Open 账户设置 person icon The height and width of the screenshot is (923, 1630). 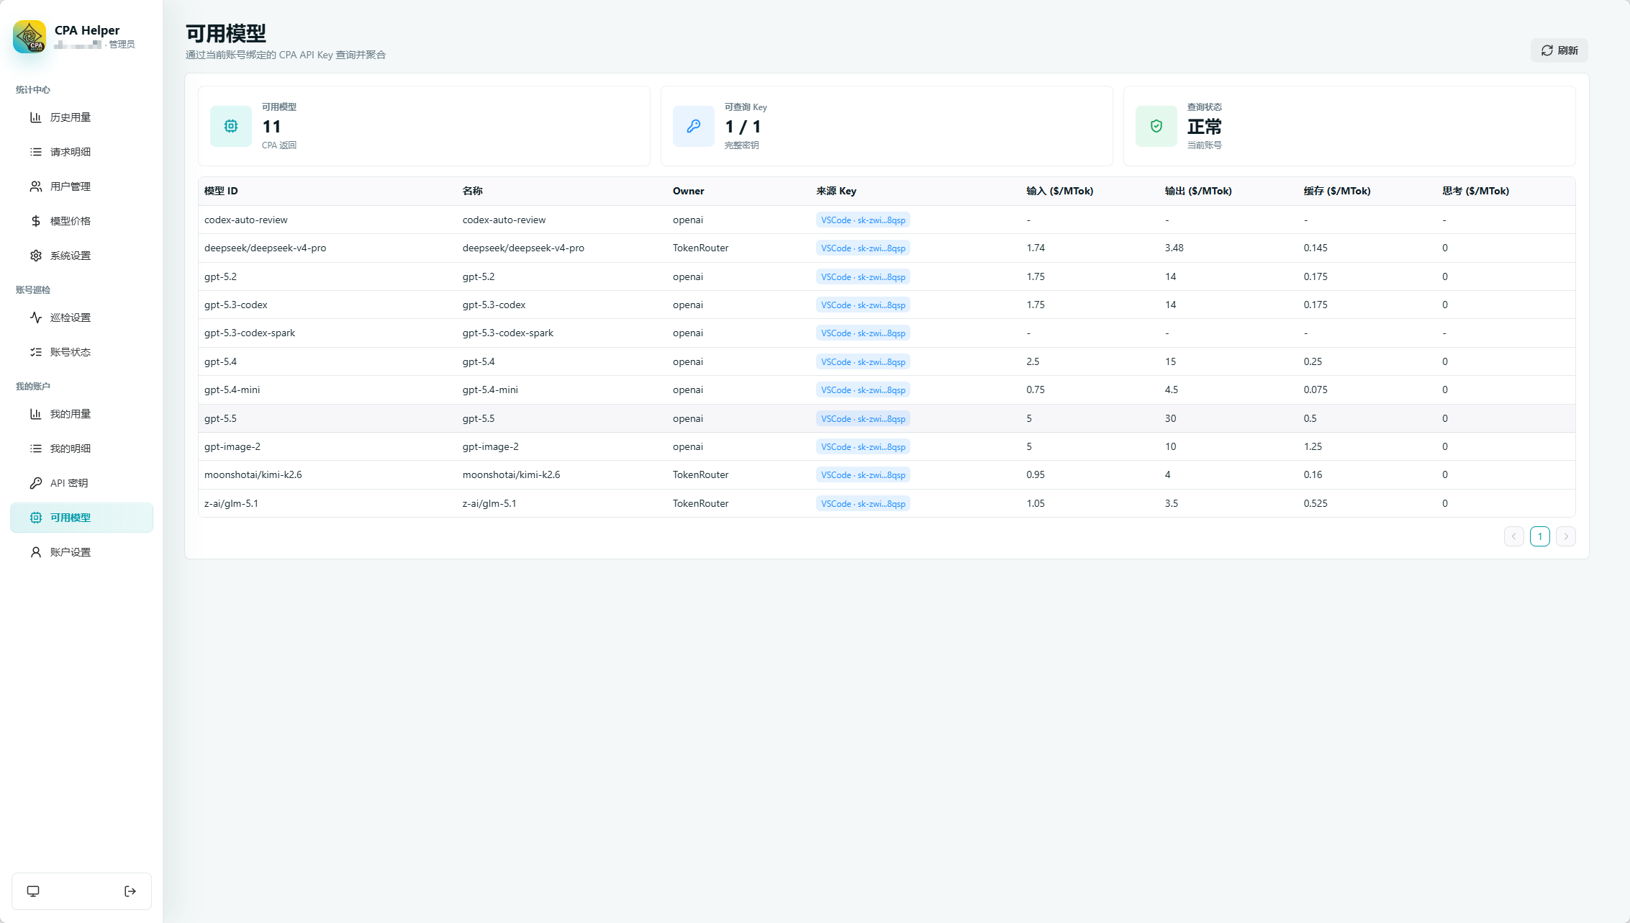pyautogui.click(x=35, y=552)
